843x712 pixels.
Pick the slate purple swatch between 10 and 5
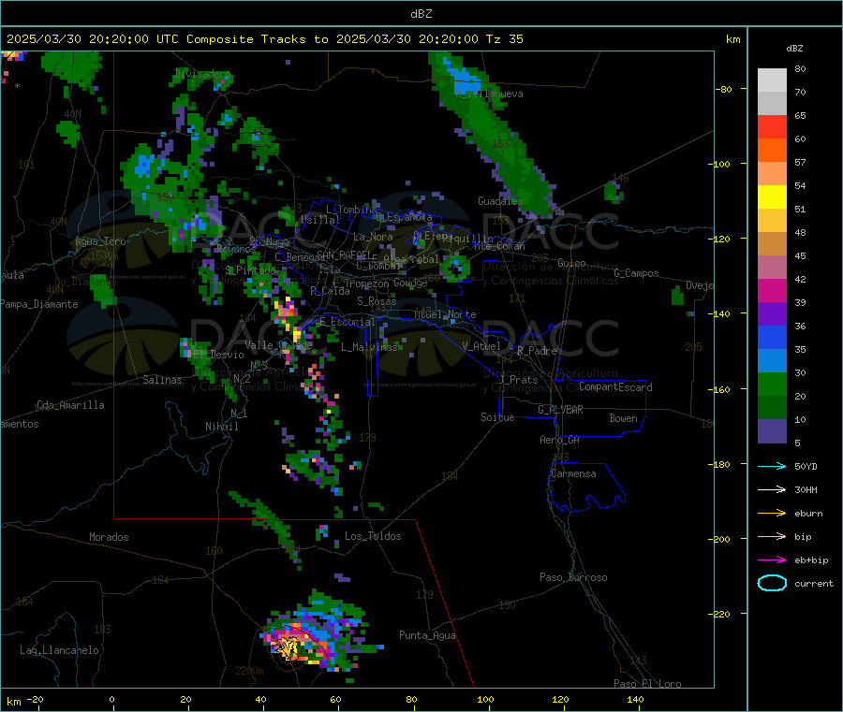pyautogui.click(x=772, y=430)
